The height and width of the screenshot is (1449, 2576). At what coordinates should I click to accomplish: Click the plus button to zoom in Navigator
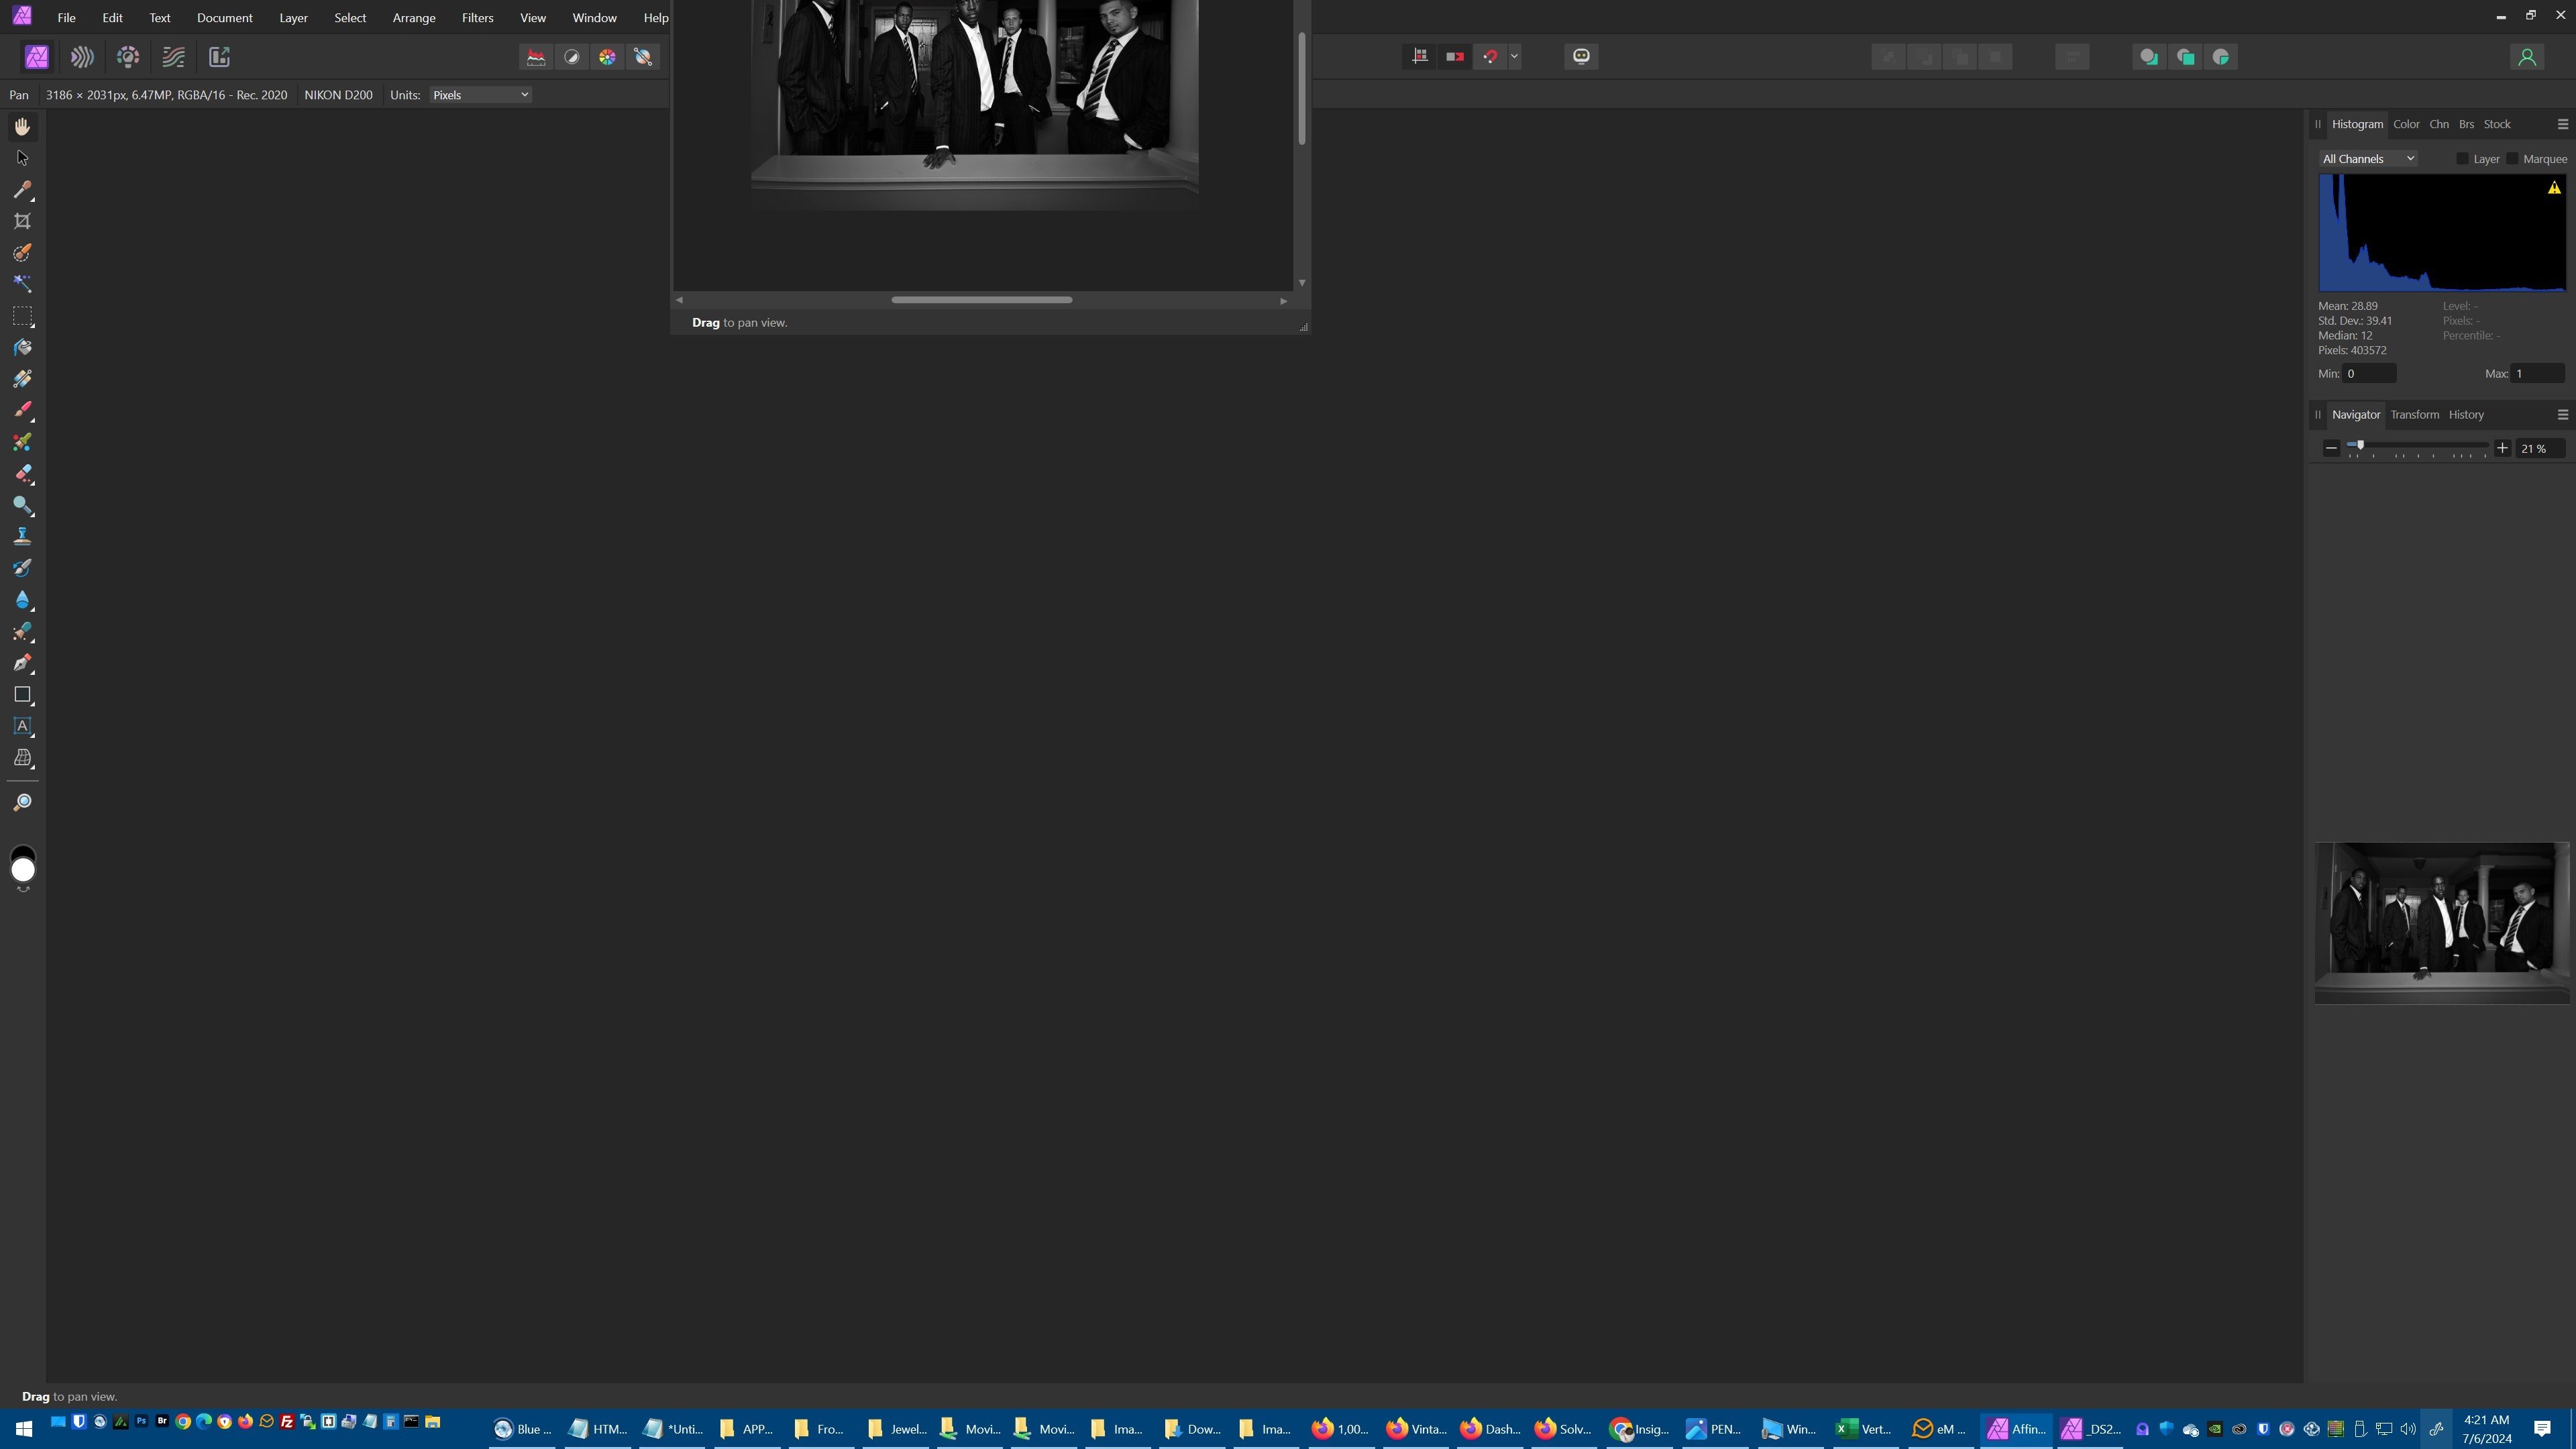[x=2503, y=448]
